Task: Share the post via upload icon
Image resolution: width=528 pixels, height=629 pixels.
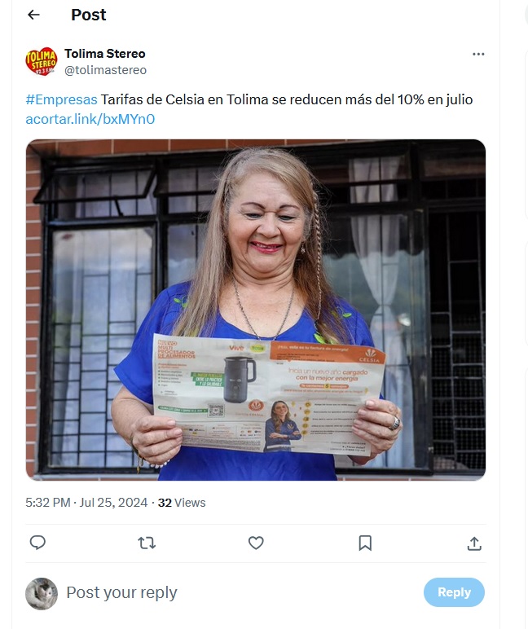Action: point(474,543)
